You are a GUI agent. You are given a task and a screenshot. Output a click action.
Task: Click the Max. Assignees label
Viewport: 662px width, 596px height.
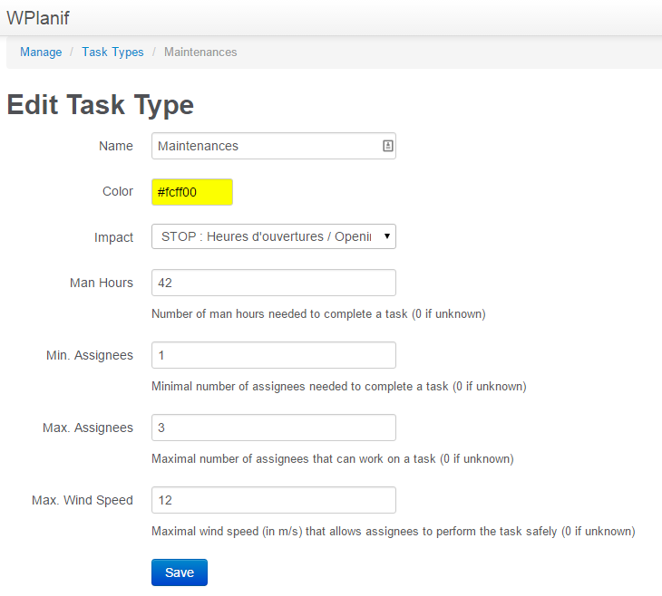[88, 428]
